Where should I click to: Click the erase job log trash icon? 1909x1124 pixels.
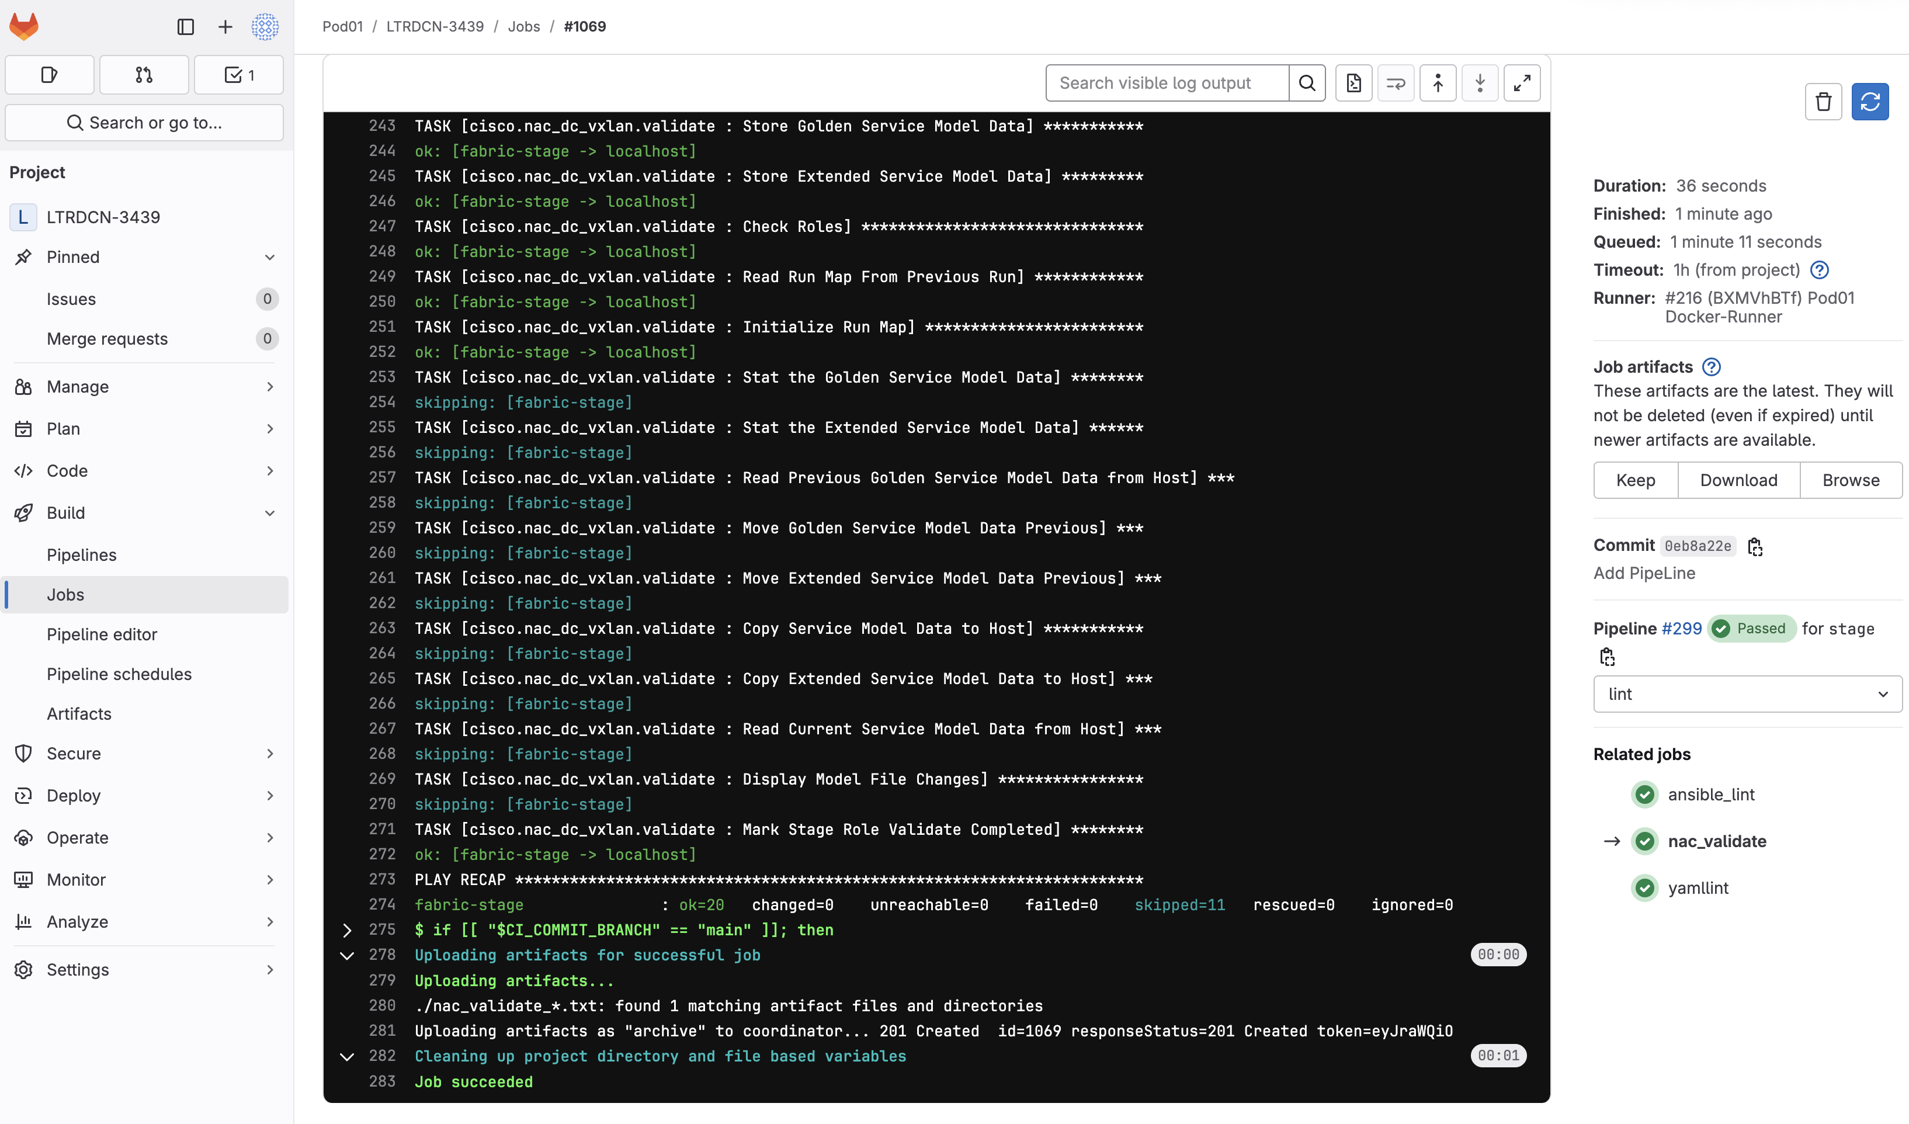click(x=1823, y=102)
